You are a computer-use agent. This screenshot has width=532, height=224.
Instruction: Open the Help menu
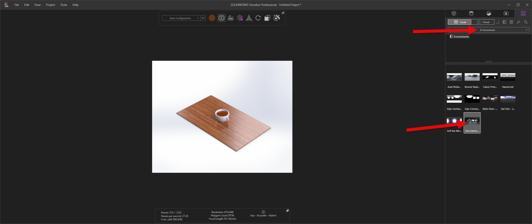click(75, 5)
